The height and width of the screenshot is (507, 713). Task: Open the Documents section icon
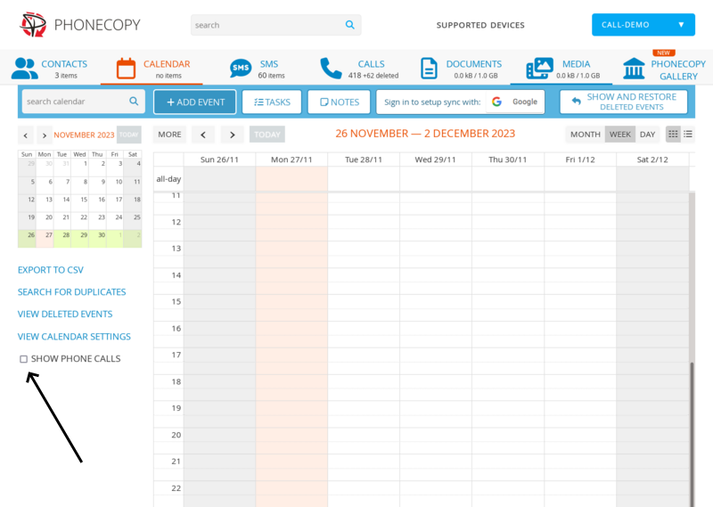tap(430, 69)
